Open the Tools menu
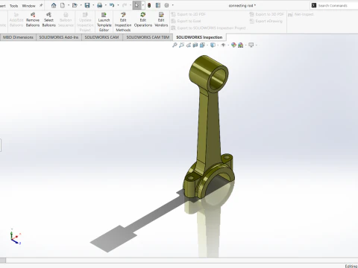358x268 pixels. point(14,6)
